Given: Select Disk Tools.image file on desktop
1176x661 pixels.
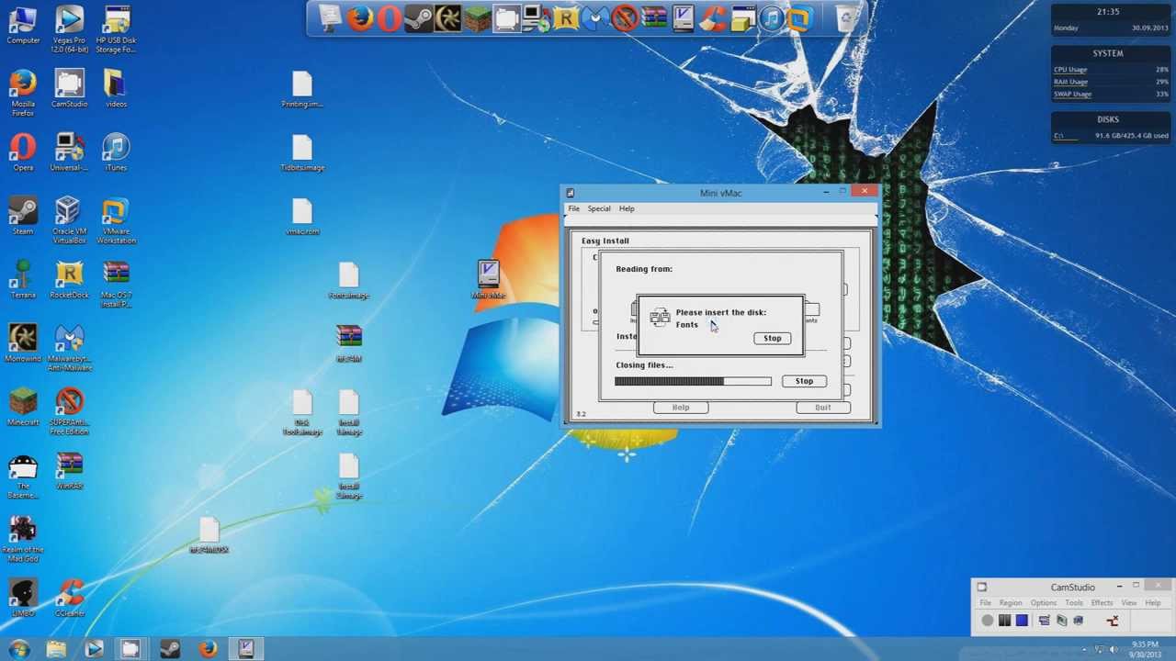Looking at the screenshot, I should [x=302, y=413].
